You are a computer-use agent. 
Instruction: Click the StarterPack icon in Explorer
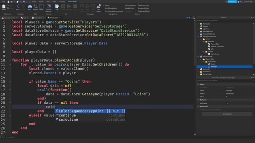tap(201, 71)
